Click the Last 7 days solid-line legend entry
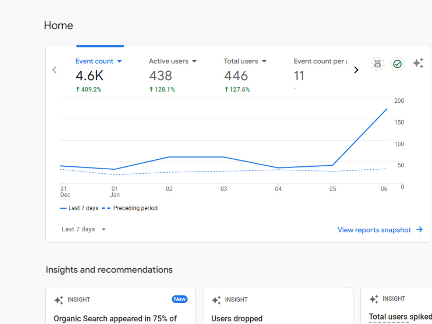This screenshot has width=432, height=324. click(x=79, y=208)
